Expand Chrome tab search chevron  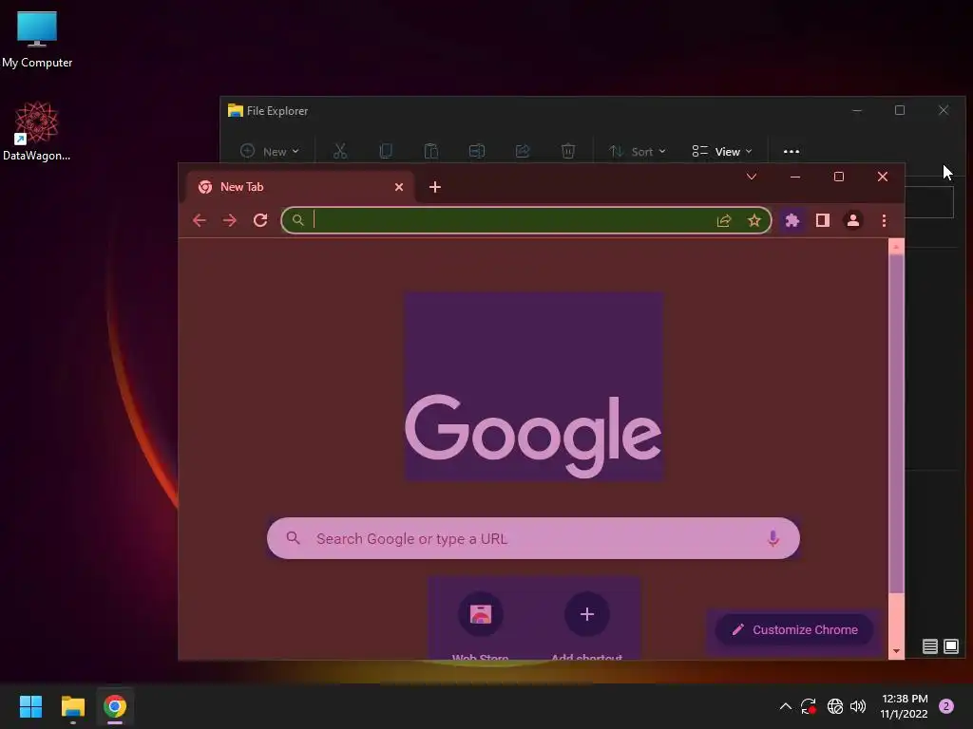tap(752, 178)
